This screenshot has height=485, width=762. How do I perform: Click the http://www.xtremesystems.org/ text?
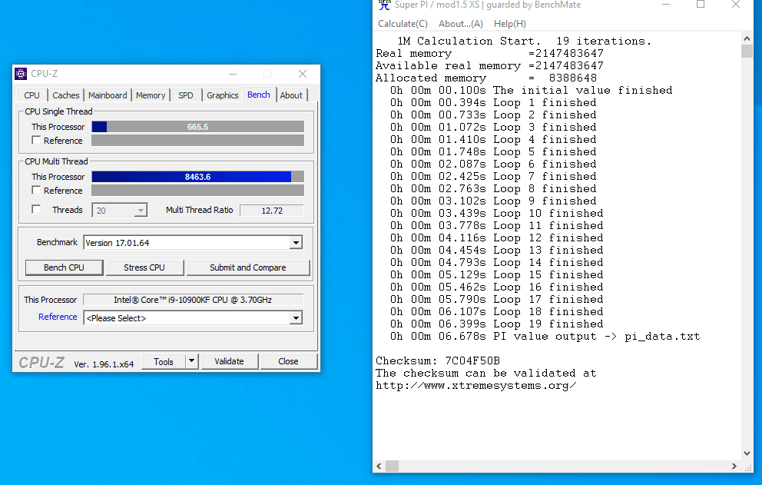pyautogui.click(x=476, y=386)
